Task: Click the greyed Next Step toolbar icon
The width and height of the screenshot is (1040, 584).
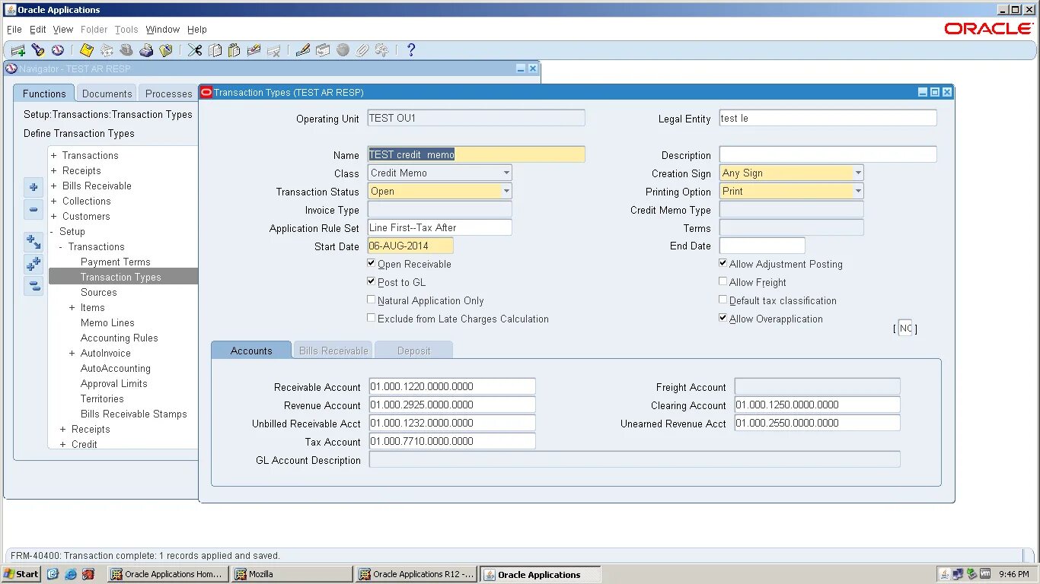Action: click(107, 50)
